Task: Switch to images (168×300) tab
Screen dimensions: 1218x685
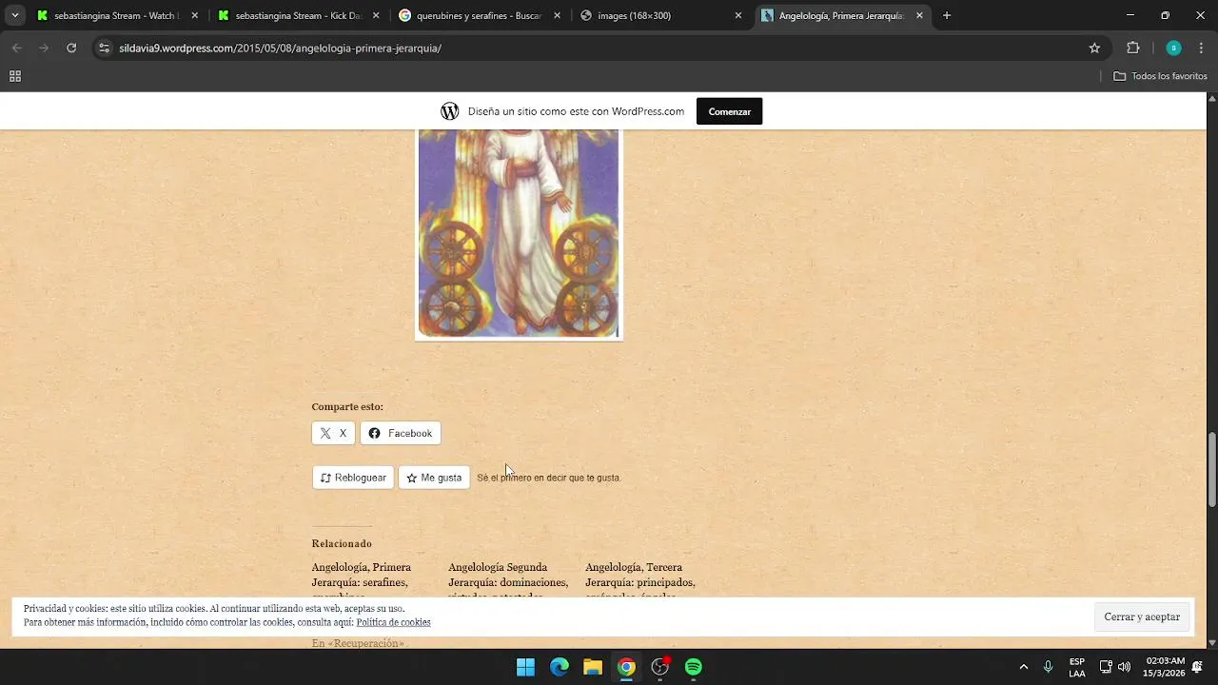Action: click(x=659, y=15)
